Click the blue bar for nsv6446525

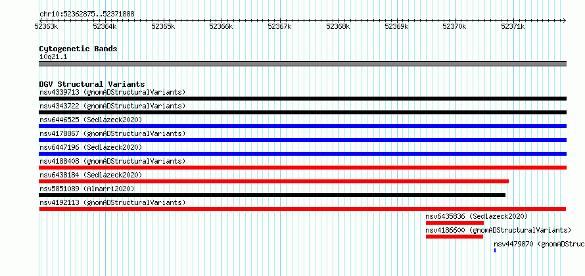(302, 126)
